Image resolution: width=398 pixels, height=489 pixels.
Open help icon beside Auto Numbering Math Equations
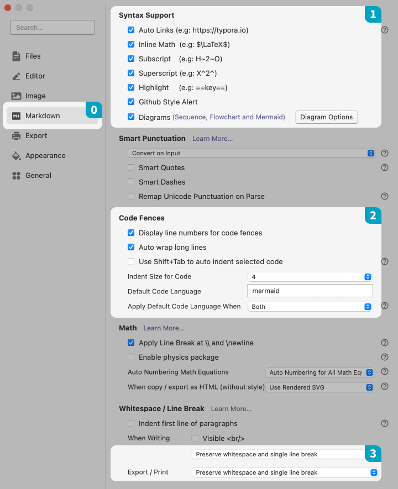point(385,371)
